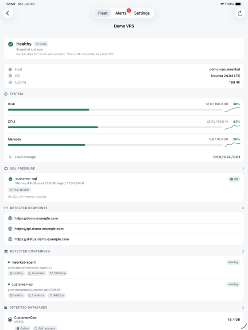Open the Alerts tab
This screenshot has width=248, height=330.
(x=121, y=13)
